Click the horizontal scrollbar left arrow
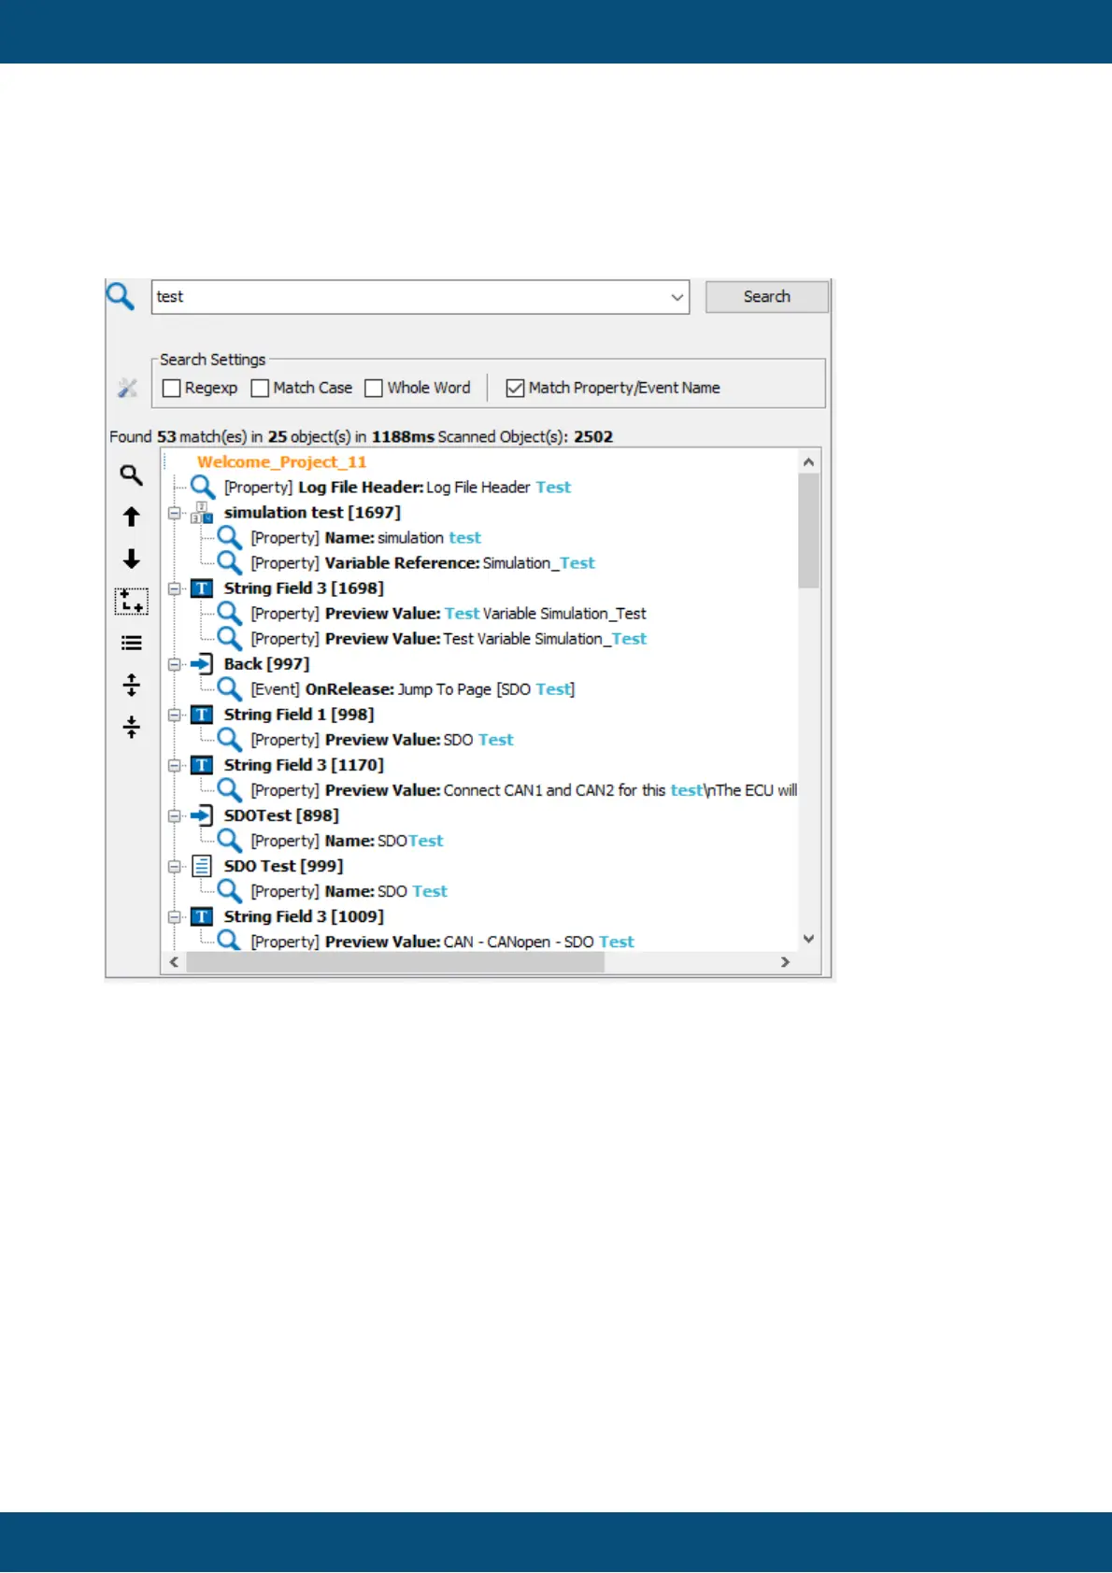The image size is (1112, 1573). [173, 962]
